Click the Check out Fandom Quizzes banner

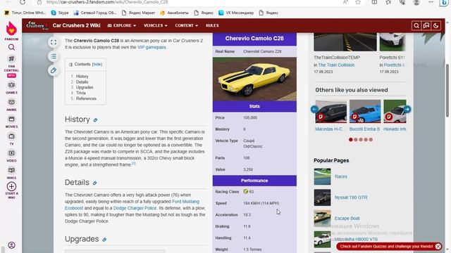pyautogui.click(x=386, y=247)
